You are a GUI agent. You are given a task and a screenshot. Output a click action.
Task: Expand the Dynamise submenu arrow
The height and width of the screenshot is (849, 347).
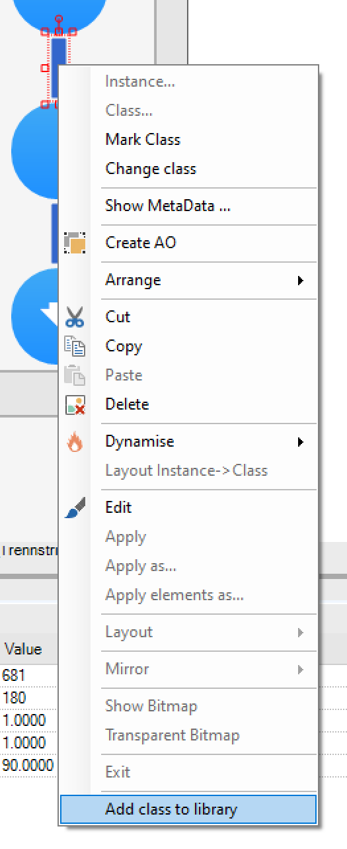[x=301, y=441]
